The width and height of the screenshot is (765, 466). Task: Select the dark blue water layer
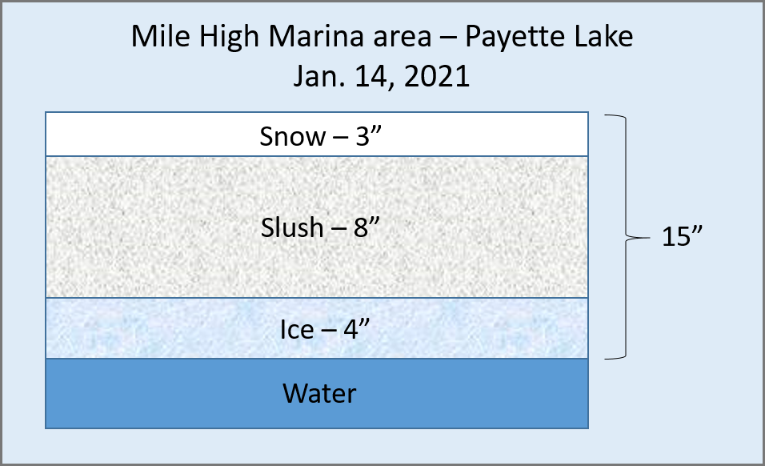(317, 394)
